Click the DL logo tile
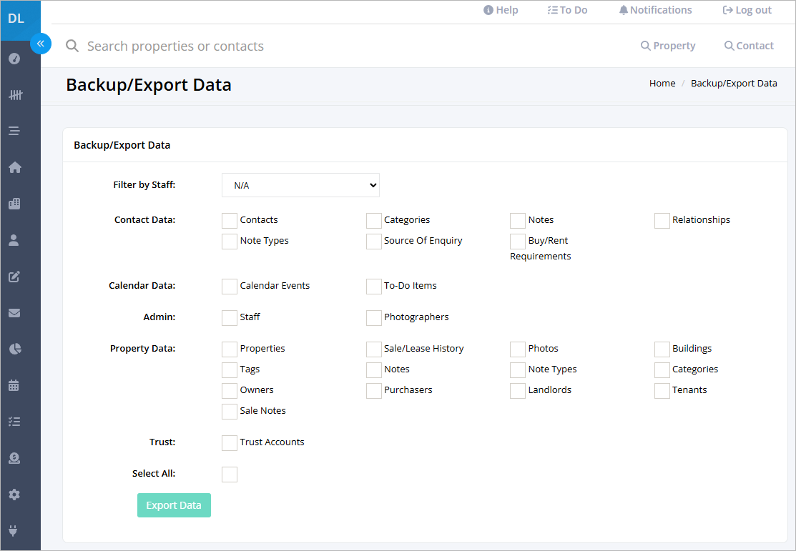This screenshot has width=796, height=551. [20, 20]
